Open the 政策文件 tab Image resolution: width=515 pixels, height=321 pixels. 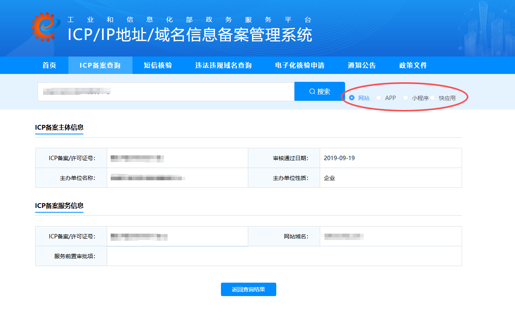(x=413, y=65)
